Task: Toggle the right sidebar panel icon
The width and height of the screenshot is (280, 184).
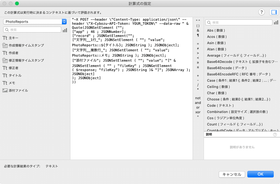Action: click(x=274, y=12)
